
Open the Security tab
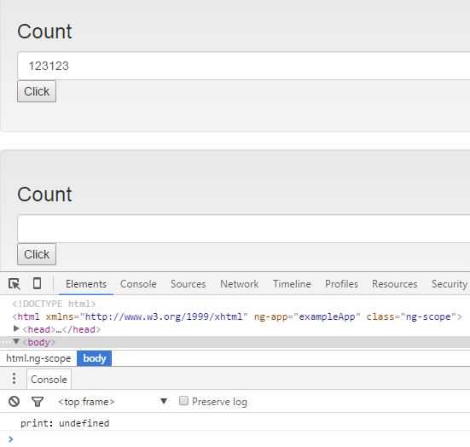450,284
